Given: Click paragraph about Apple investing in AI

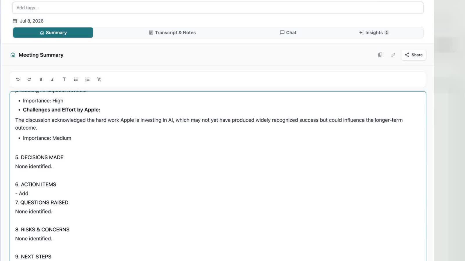Looking at the screenshot, I should (209, 124).
